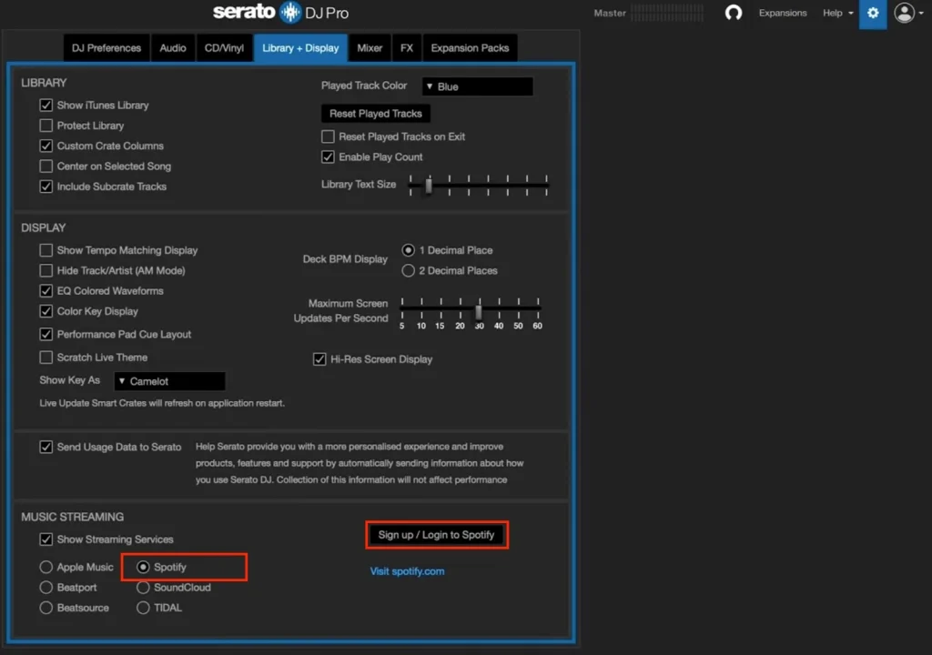
Task: Open the Visit spotify.com link
Action: [407, 571]
